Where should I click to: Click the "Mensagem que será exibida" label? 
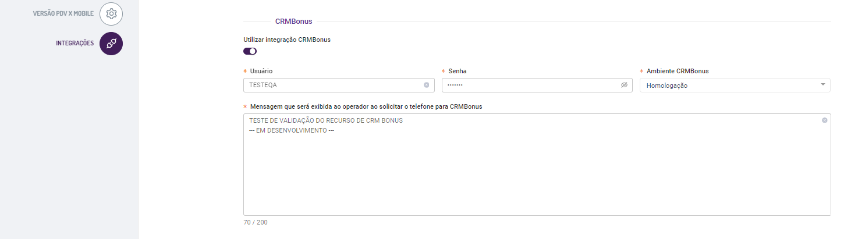pos(366,106)
